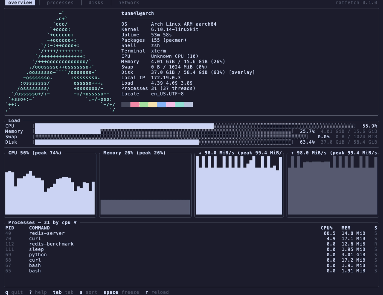This screenshot has width=383, height=295.
Task: Click the 'space freeze' shortcut hint
Action: pos(121,292)
